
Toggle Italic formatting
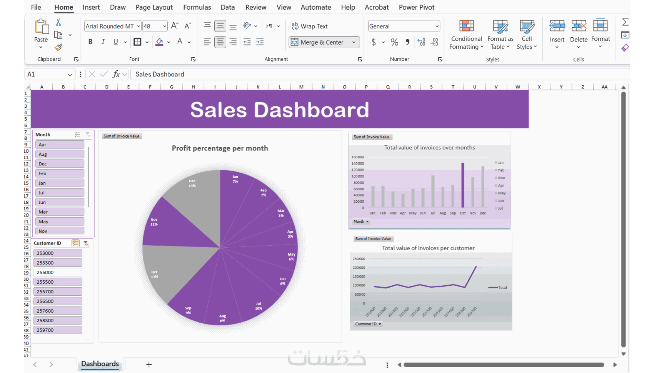[103, 42]
